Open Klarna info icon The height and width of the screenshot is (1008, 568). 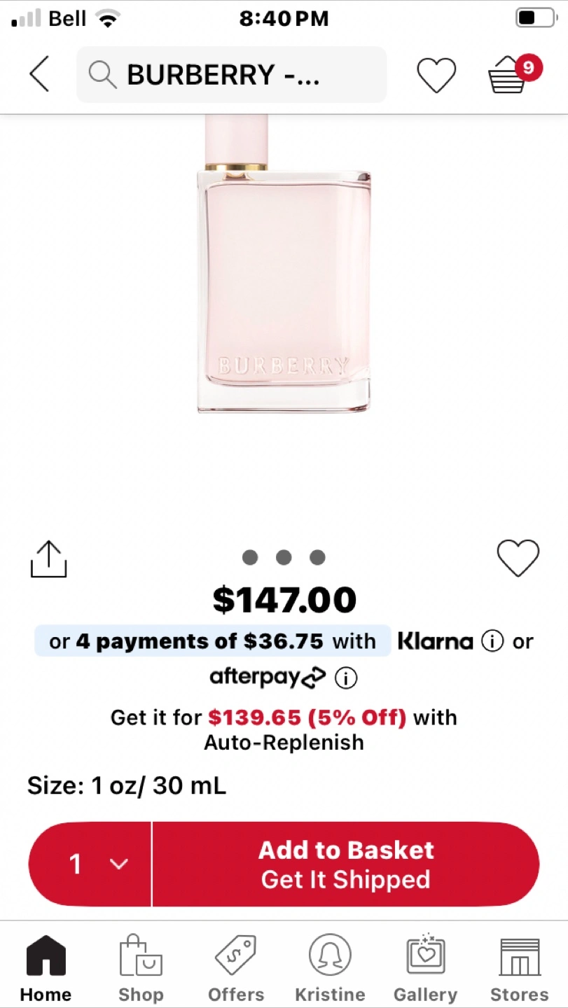(x=492, y=641)
